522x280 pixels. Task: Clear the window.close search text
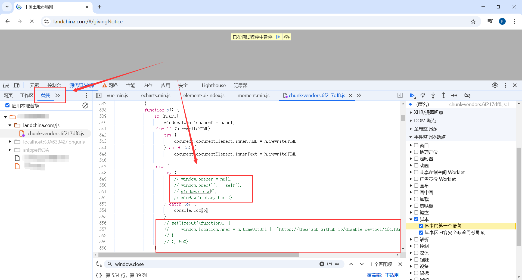[x=322, y=264]
